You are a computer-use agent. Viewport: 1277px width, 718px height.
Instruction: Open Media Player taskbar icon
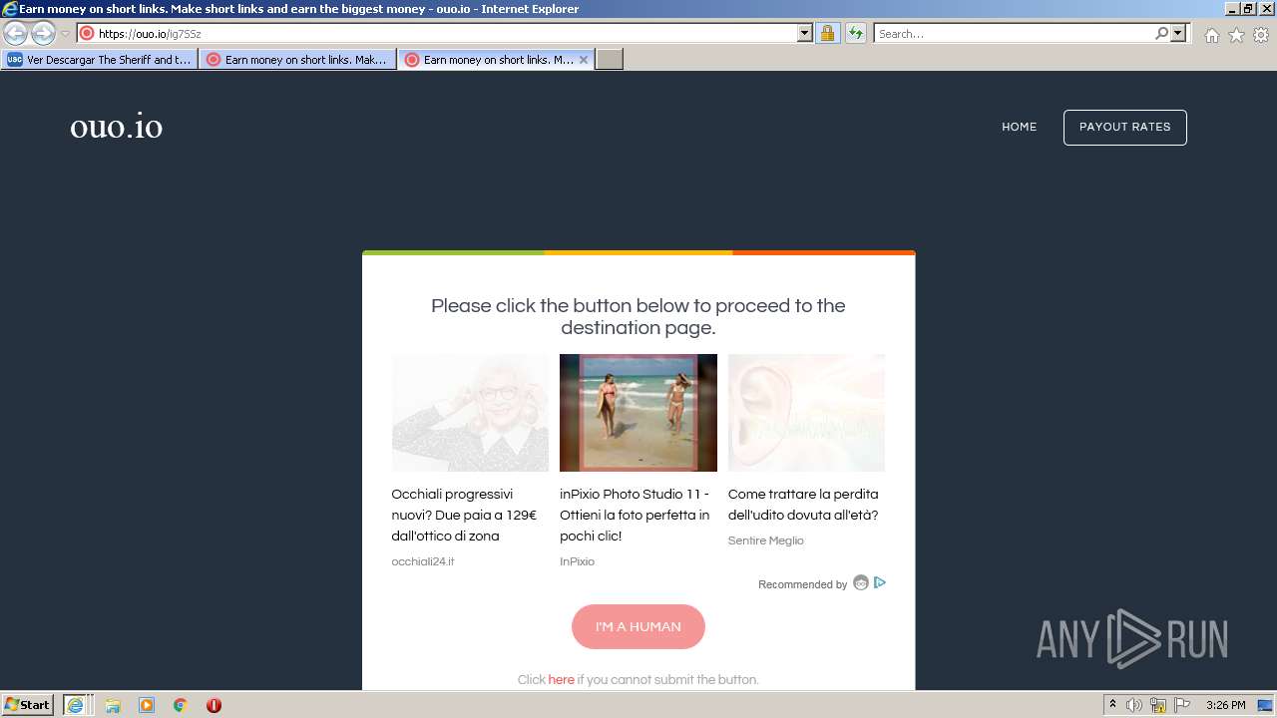coord(147,705)
